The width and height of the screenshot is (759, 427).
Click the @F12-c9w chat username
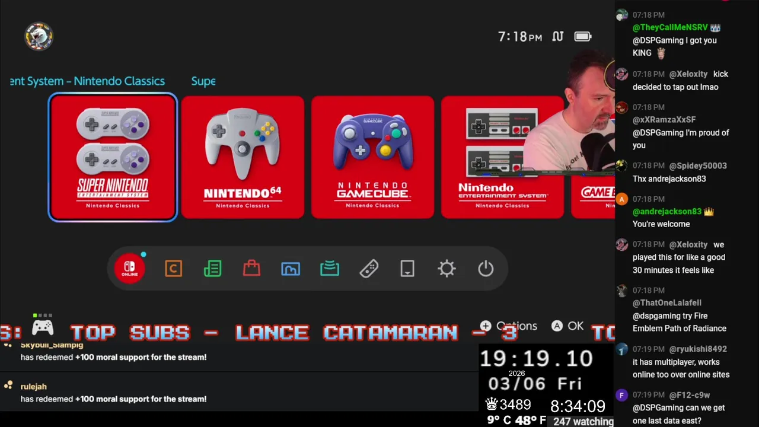690,395
